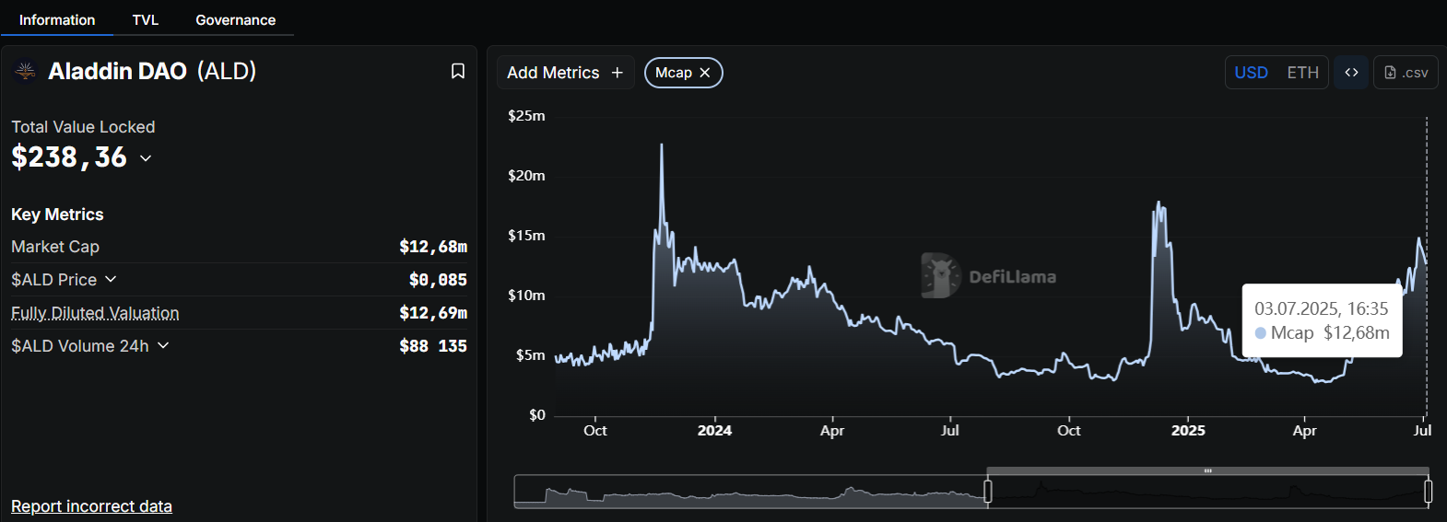The image size is (1447, 522).
Task: Switch chart denomination to ETH
Action: 1302,73
